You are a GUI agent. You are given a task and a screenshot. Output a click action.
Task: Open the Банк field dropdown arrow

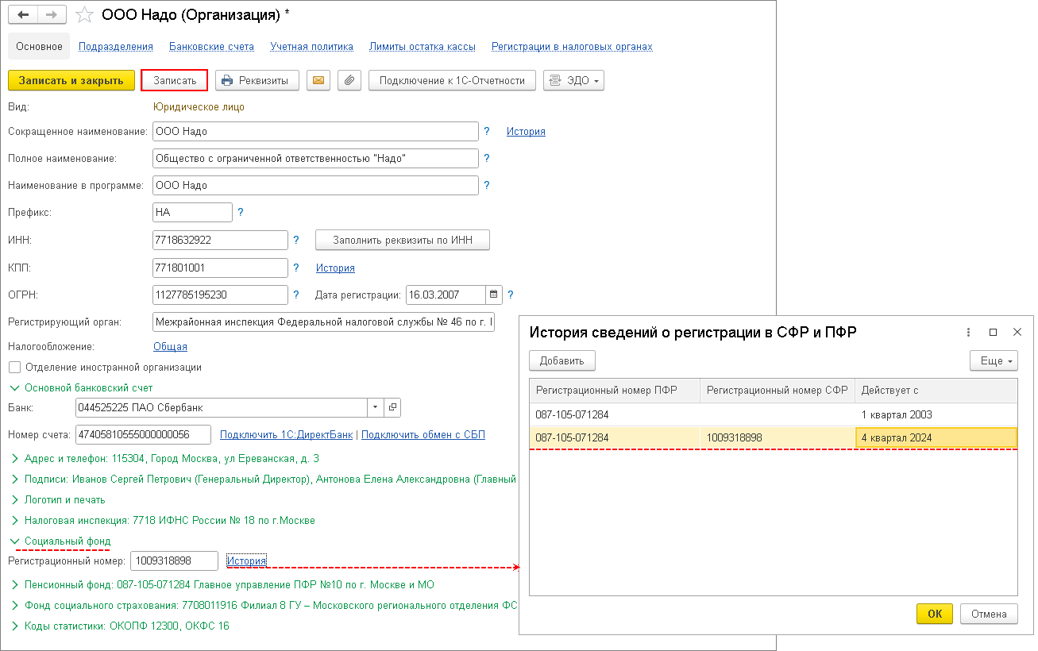375,407
